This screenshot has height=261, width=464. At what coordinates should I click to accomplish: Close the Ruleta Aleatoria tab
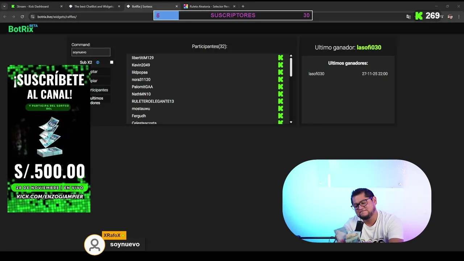pyautogui.click(x=234, y=6)
